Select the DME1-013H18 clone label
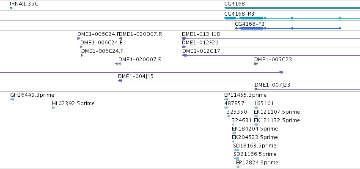The image size is (360, 169). pyautogui.click(x=201, y=34)
